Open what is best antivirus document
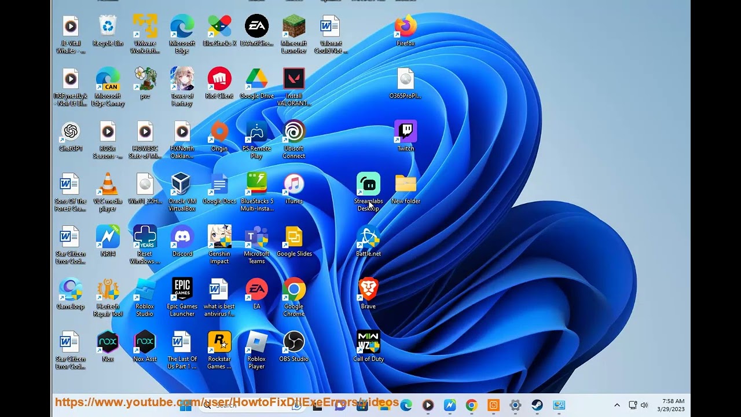The height and width of the screenshot is (417, 741). [x=219, y=298]
